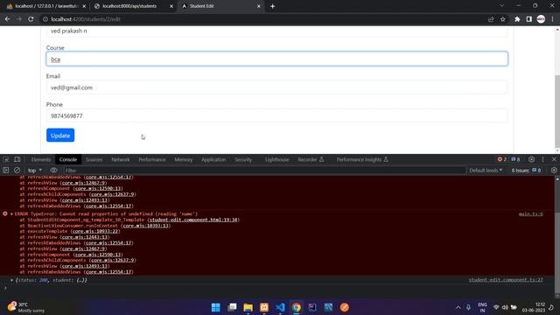The height and width of the screenshot is (315, 560).
Task: Reload the current page
Action: pos(31,19)
